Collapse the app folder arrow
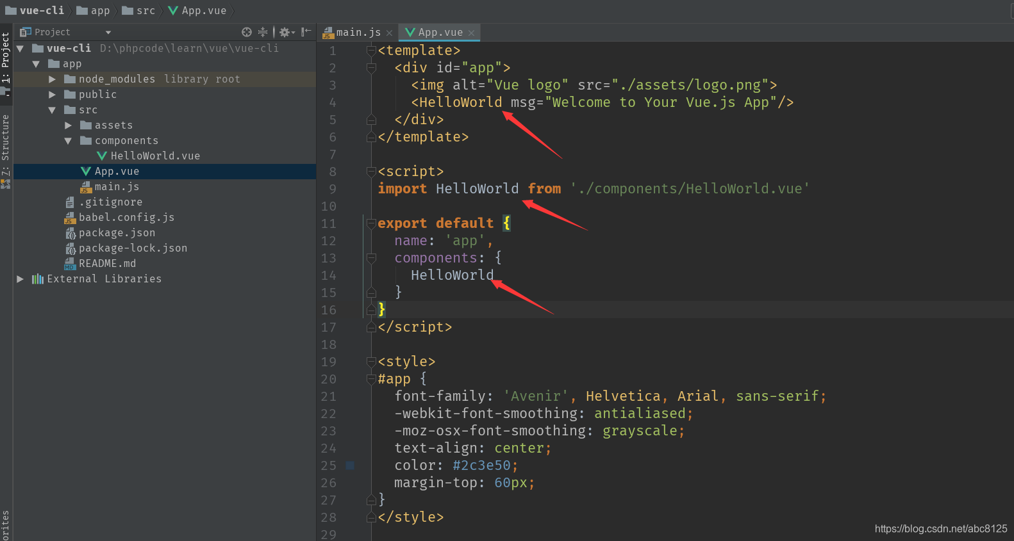The height and width of the screenshot is (541, 1014). point(36,64)
